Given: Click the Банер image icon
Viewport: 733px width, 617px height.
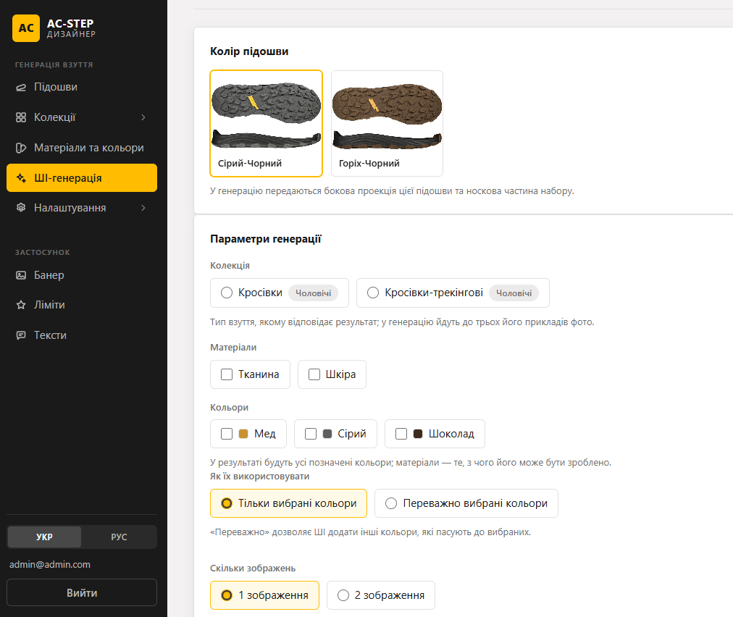Looking at the screenshot, I should [x=21, y=275].
